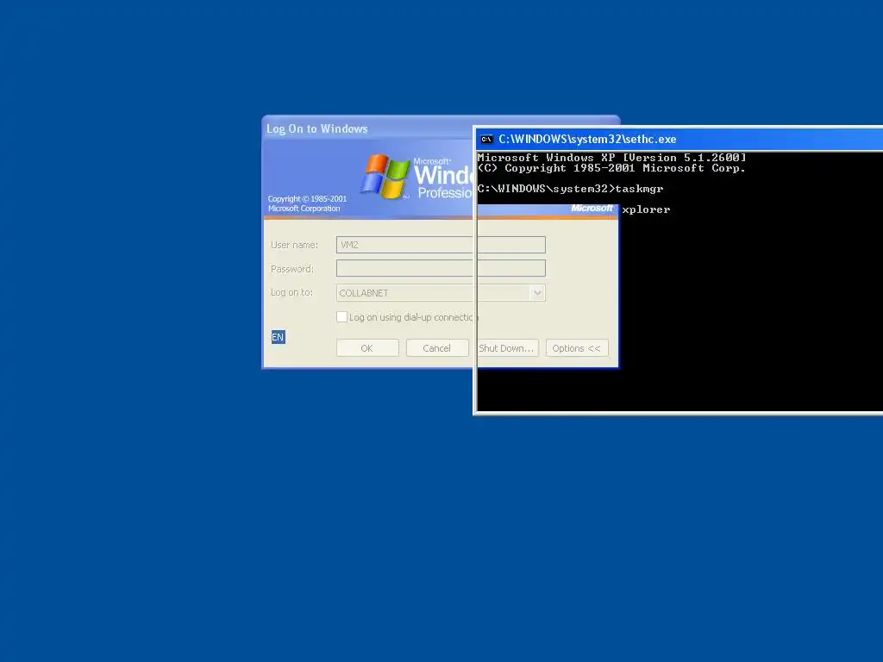Click the OK button in logon dialog
This screenshot has height=662, width=883.
tap(367, 348)
